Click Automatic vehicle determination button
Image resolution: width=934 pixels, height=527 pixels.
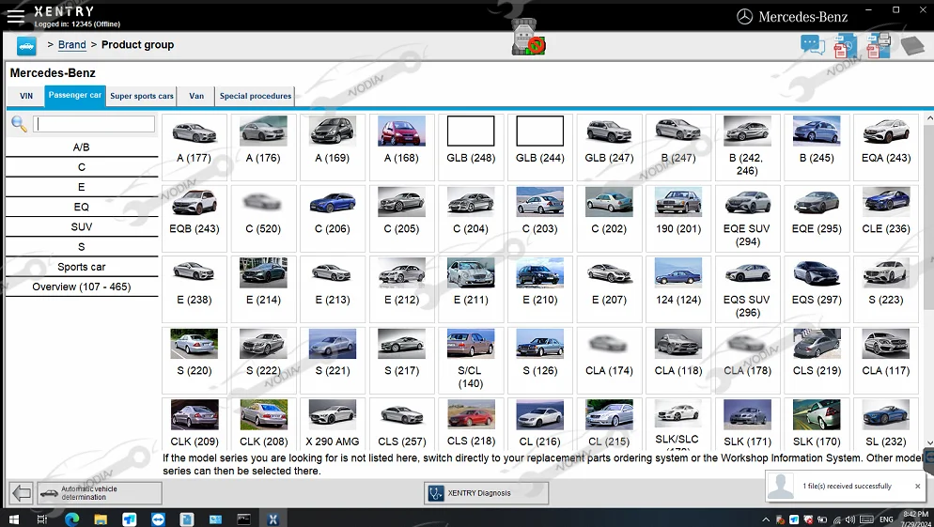coord(100,493)
